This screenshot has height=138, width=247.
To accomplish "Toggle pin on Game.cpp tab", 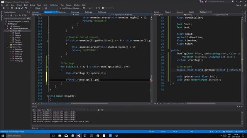I will 54,12.
